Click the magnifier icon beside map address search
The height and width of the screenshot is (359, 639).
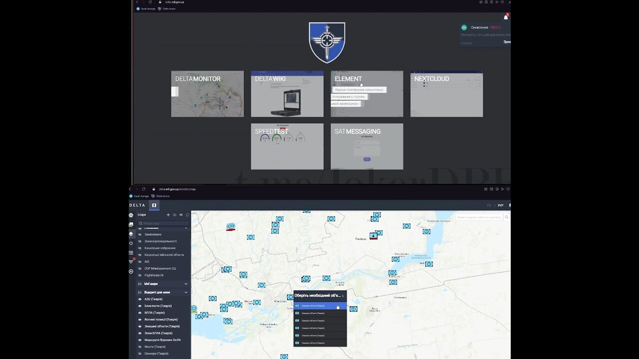pyautogui.click(x=507, y=217)
